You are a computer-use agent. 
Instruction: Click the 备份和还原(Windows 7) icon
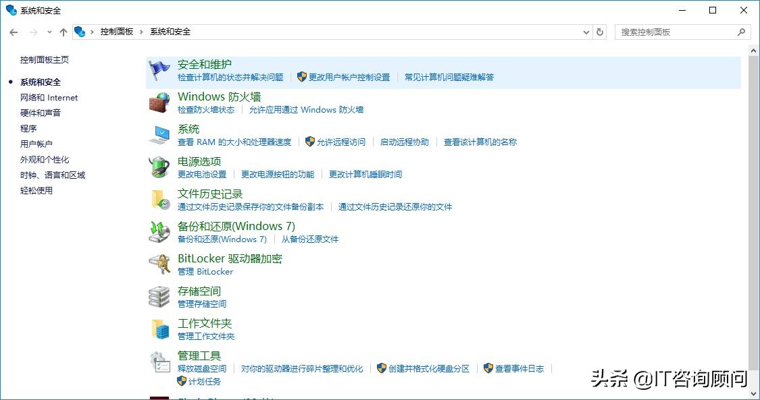(159, 231)
